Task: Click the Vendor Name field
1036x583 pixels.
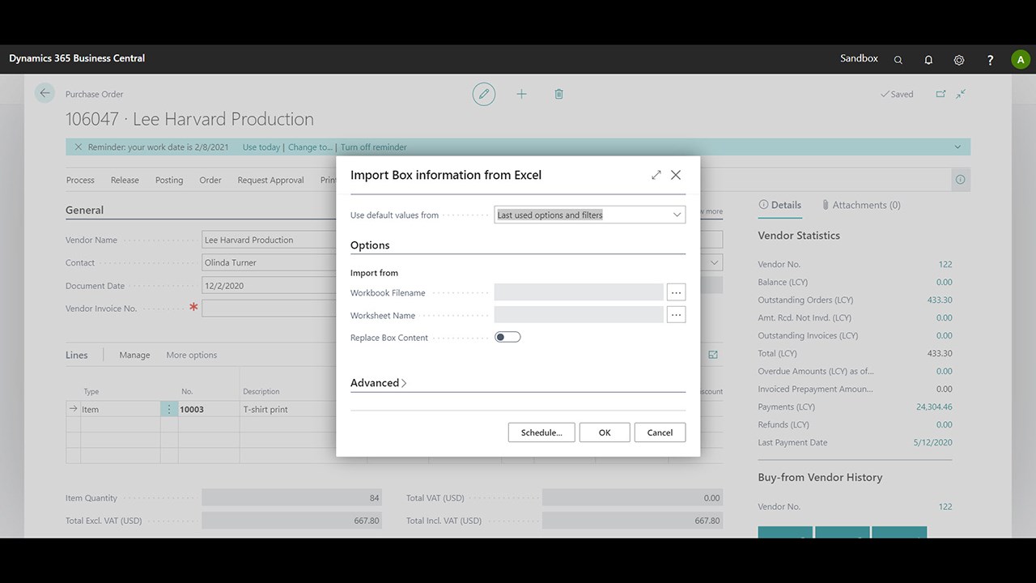Action: click(269, 240)
